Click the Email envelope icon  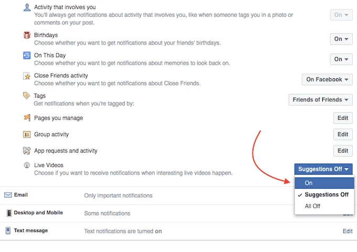click(x=8, y=195)
